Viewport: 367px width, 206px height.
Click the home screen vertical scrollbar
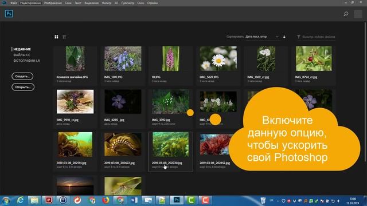point(365,91)
